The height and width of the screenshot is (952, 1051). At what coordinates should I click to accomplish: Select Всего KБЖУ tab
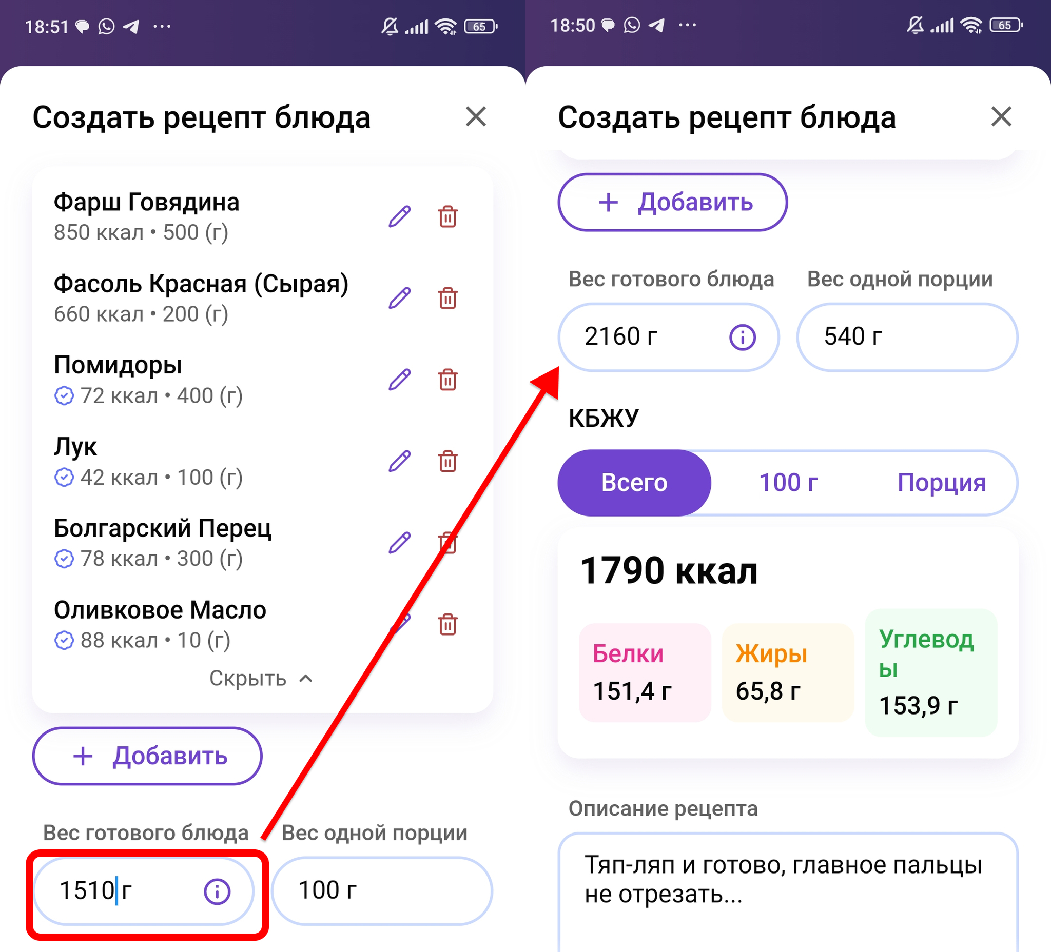coord(634,483)
